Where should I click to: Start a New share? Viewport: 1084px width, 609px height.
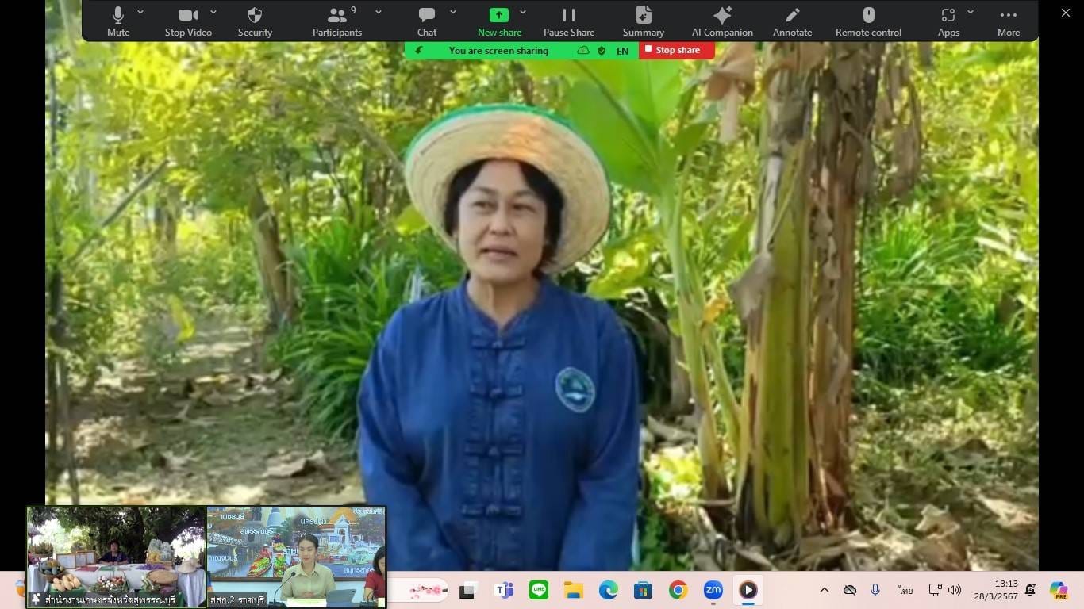point(499,21)
